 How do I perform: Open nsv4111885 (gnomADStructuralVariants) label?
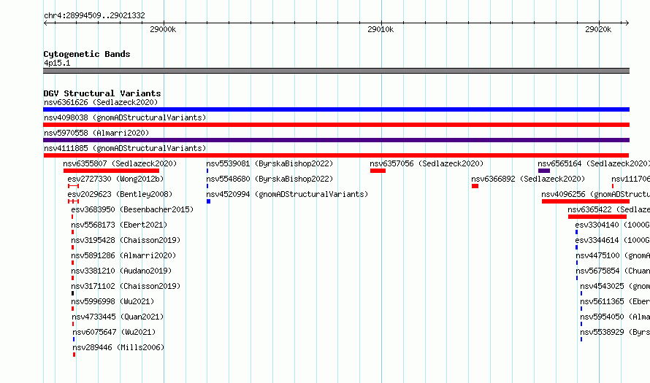coord(125,148)
